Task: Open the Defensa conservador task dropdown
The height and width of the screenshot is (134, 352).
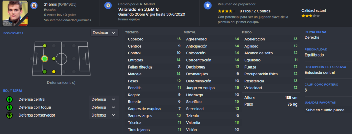Action: (x=103, y=115)
